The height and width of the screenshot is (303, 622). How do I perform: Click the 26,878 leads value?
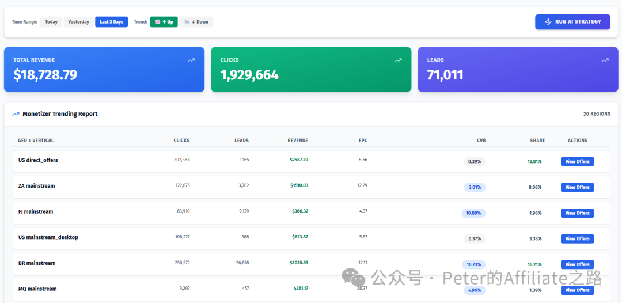point(242,263)
